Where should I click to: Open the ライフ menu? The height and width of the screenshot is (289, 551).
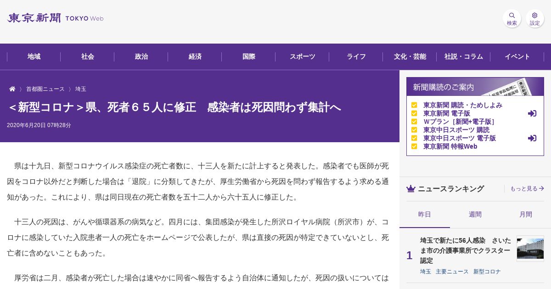(356, 57)
